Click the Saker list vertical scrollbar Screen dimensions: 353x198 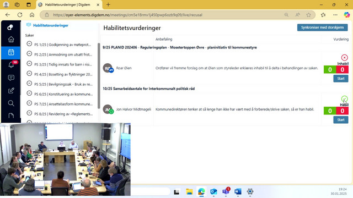pyautogui.click(x=99, y=76)
